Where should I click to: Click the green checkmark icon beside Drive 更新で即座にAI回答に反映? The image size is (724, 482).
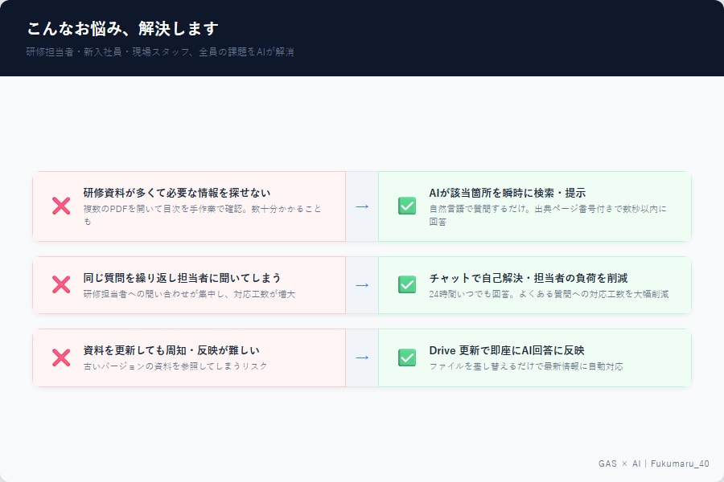(x=407, y=357)
